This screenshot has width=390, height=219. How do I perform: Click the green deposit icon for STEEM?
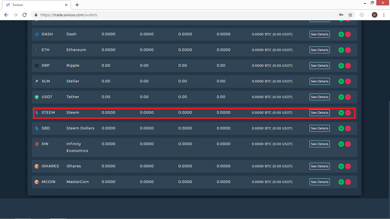341,113
